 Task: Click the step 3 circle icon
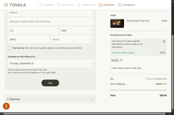pyautogui.click(x=79, y=5)
